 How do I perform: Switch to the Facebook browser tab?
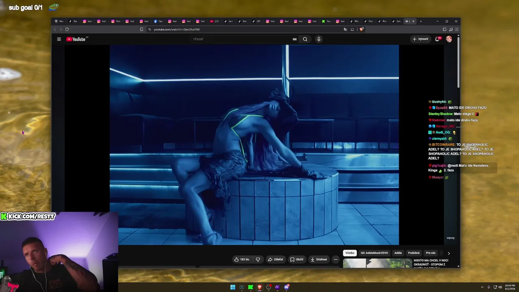pyautogui.click(x=159, y=21)
